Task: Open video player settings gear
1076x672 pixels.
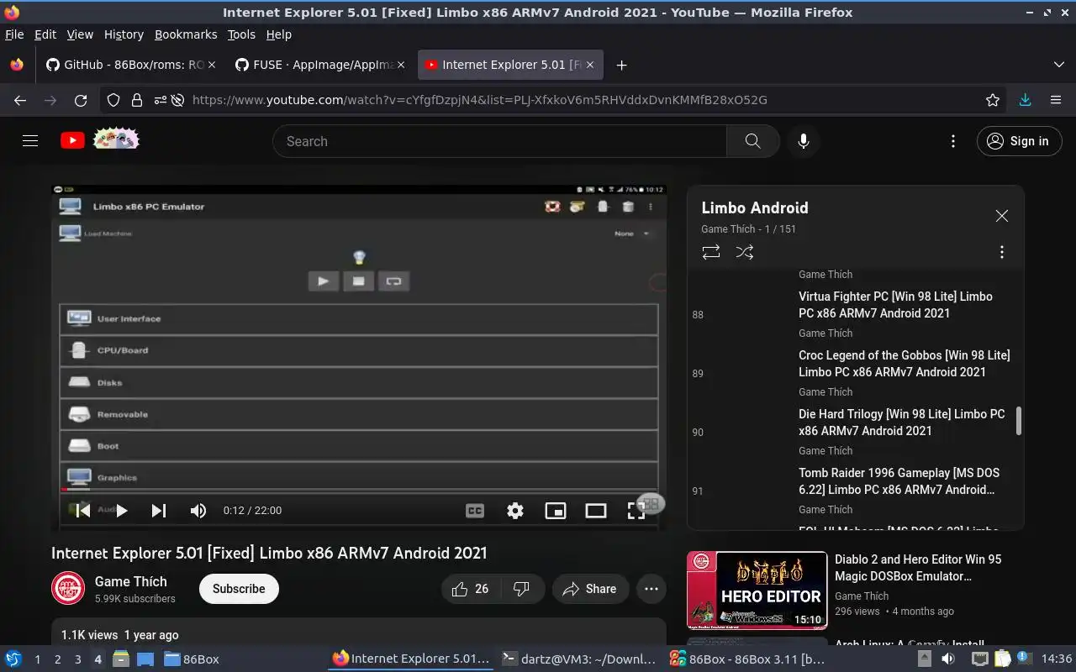Action: tap(515, 510)
